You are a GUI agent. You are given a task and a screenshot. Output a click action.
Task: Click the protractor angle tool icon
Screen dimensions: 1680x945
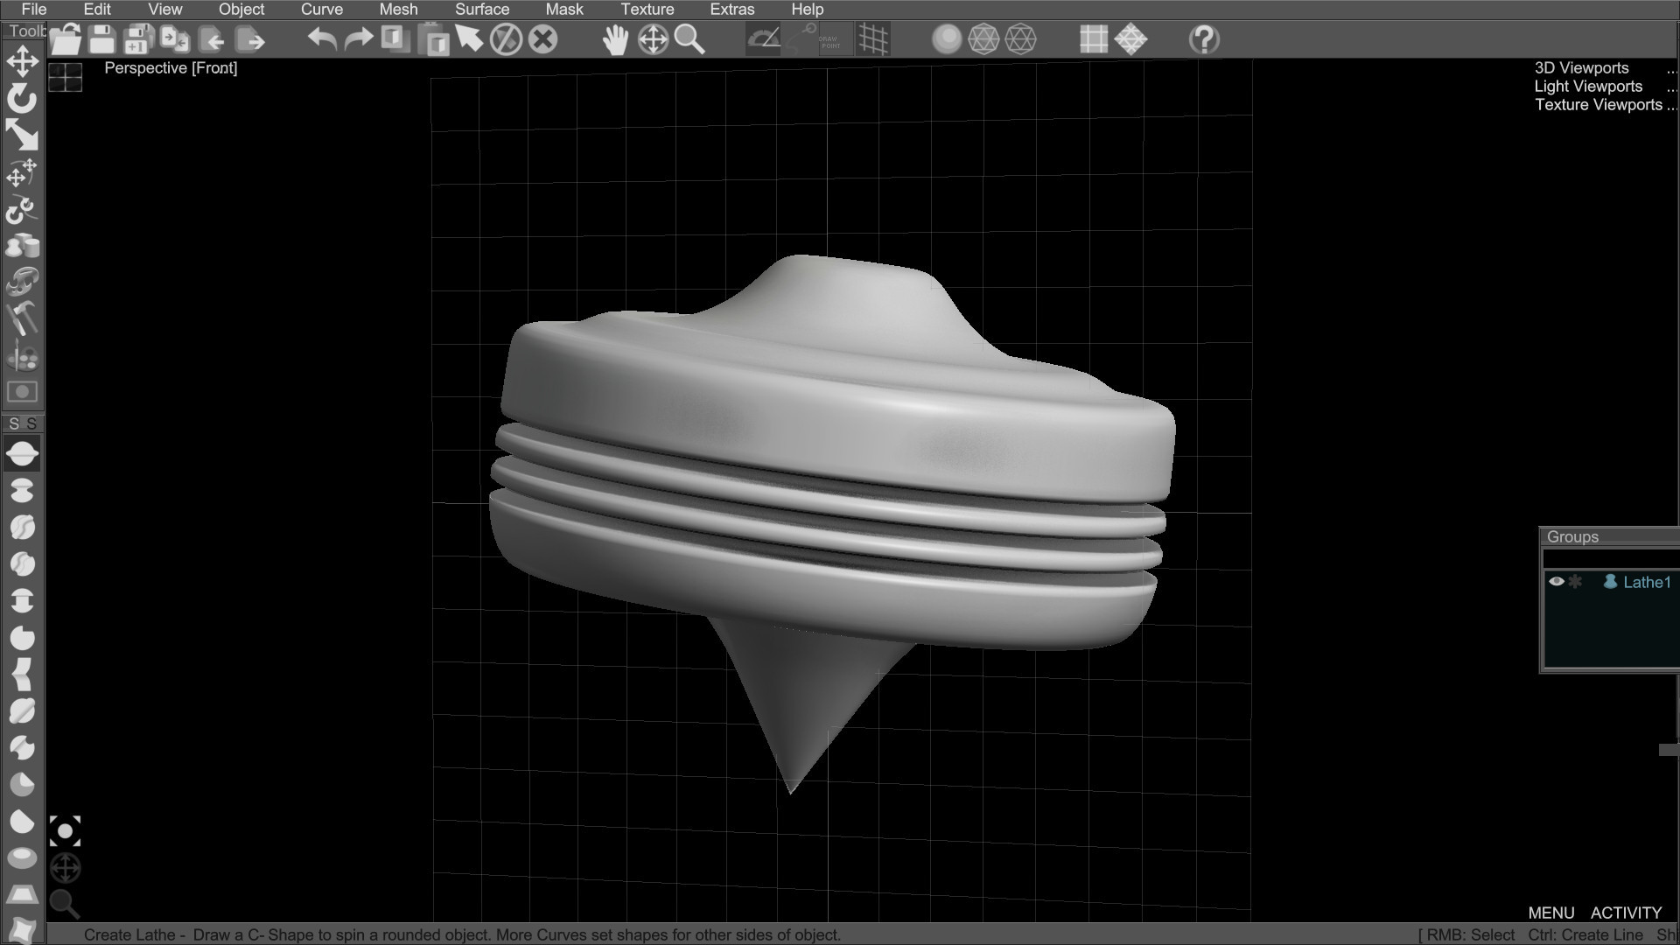pyautogui.click(x=762, y=38)
